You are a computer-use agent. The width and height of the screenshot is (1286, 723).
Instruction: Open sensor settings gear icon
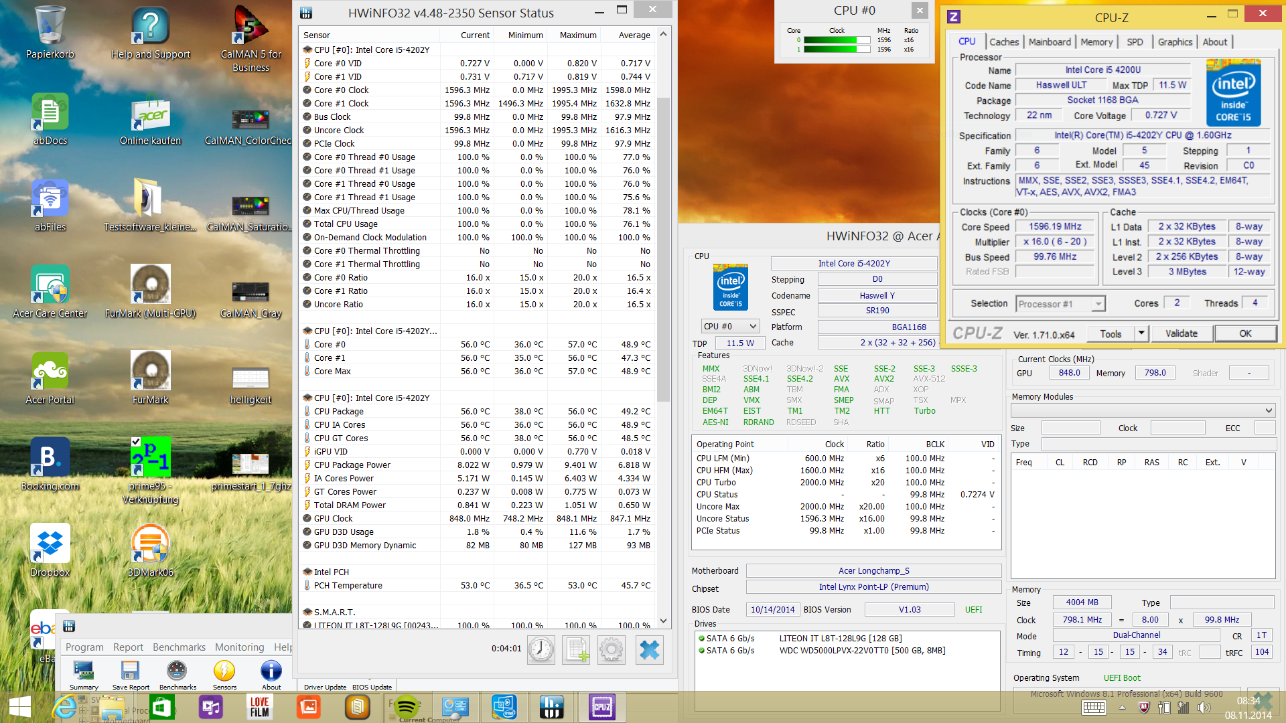click(611, 649)
